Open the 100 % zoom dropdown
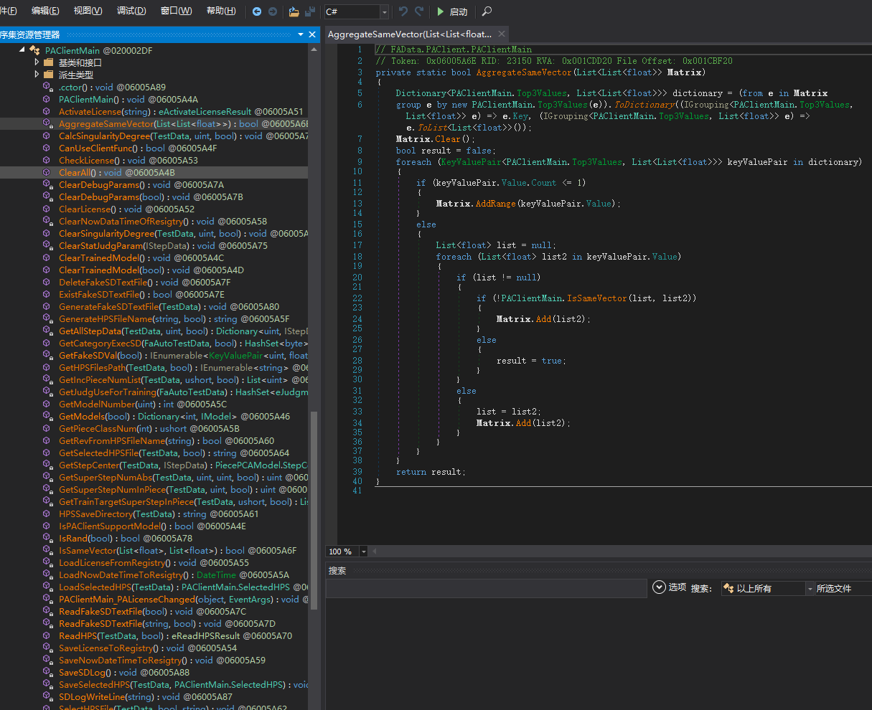Viewport: 872px width, 710px height. [x=363, y=552]
